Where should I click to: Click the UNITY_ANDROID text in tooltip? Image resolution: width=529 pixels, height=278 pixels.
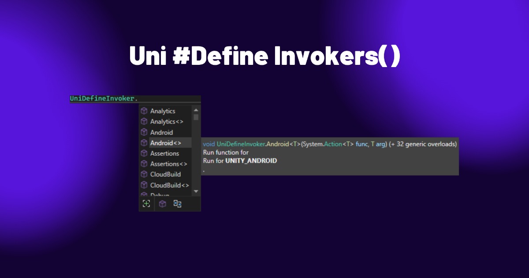coord(251,161)
